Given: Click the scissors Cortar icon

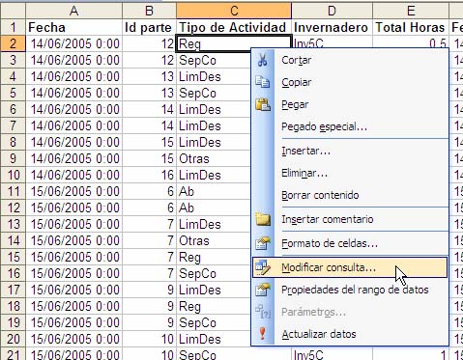Looking at the screenshot, I should pos(263,60).
